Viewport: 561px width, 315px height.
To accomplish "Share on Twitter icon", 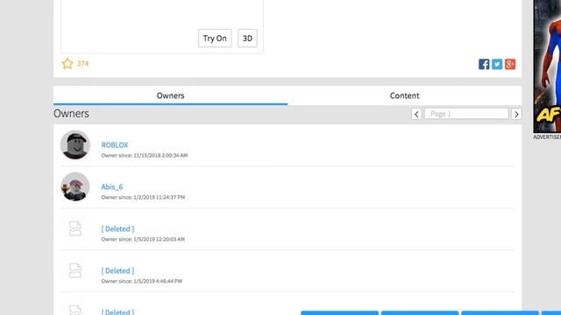I will (x=497, y=64).
